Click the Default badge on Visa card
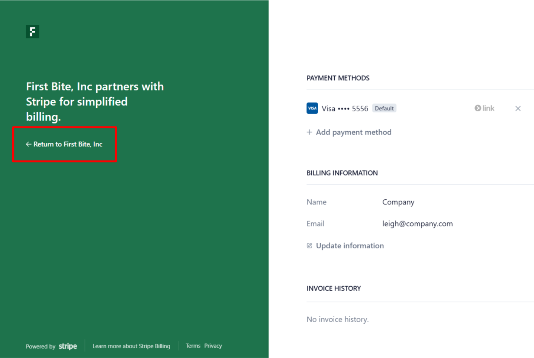This screenshot has height=358, width=534. (384, 108)
